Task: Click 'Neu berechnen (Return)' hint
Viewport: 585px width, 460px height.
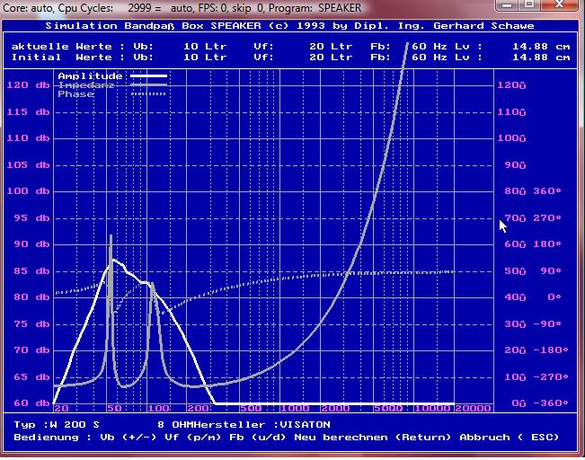Action: (372, 437)
